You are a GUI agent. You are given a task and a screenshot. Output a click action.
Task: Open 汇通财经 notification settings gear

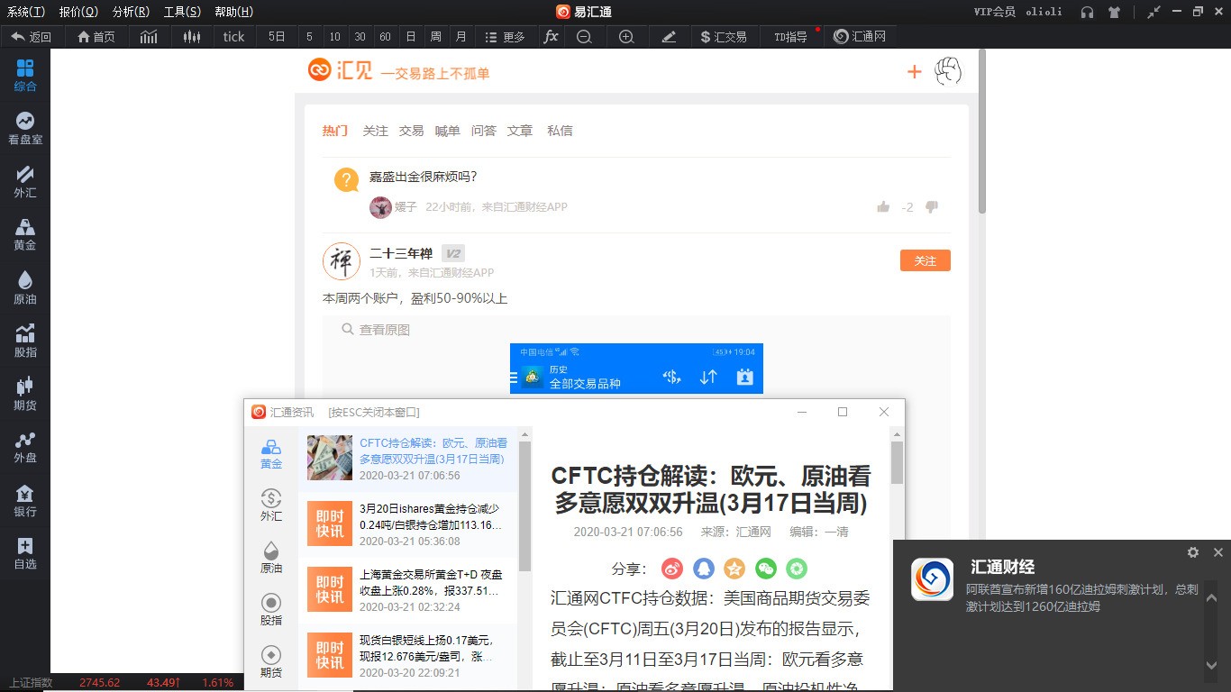1193,552
